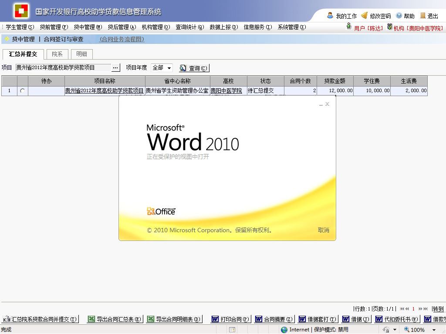Click the red-and-white bank logo in the header
Image resolution: width=446 pixels, height=334 pixels.
click(22, 11)
